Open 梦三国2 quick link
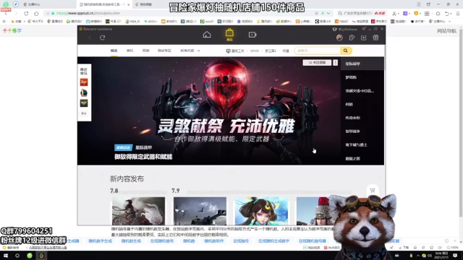Image resolution: width=463 pixels, height=260 pixels. (x=271, y=51)
